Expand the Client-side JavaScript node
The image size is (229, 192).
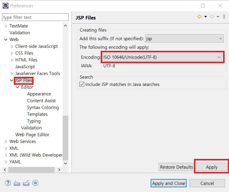tap(12, 46)
